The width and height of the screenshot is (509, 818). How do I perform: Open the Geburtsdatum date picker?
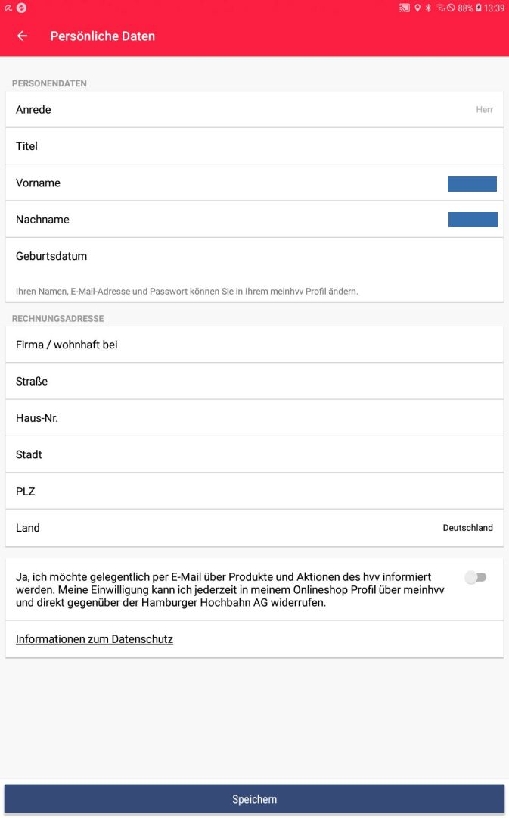click(254, 256)
